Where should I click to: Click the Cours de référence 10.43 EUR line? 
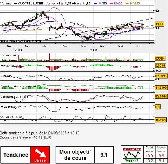tap(26, 137)
